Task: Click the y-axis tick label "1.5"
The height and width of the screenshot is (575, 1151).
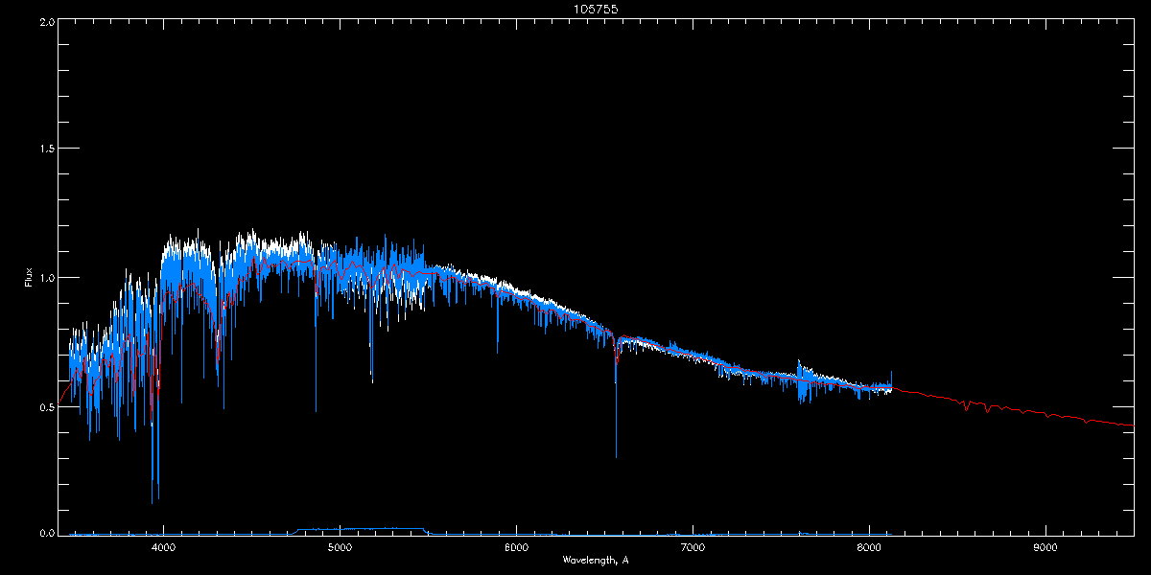Action: point(46,149)
